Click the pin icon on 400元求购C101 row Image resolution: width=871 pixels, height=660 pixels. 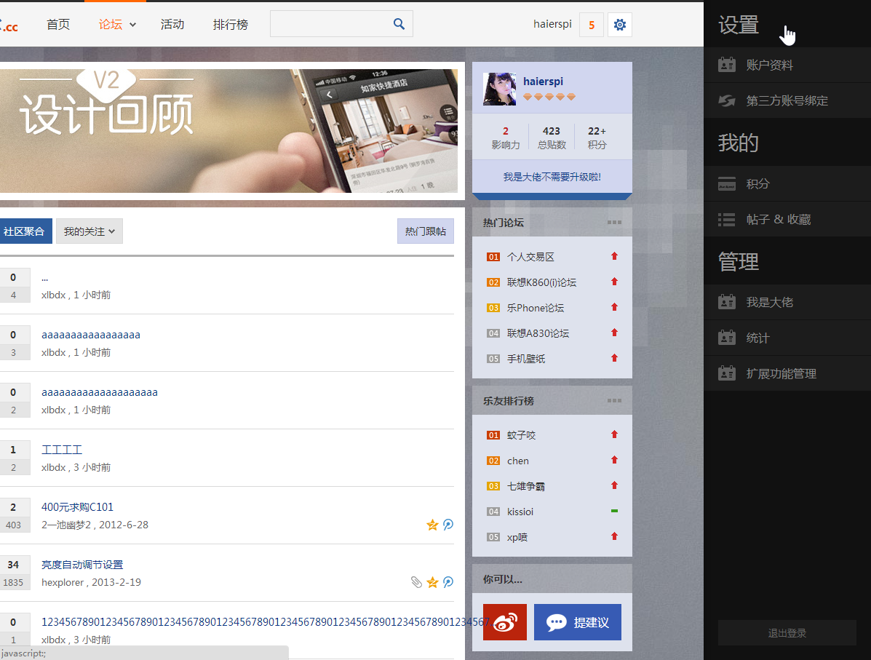pyautogui.click(x=448, y=525)
